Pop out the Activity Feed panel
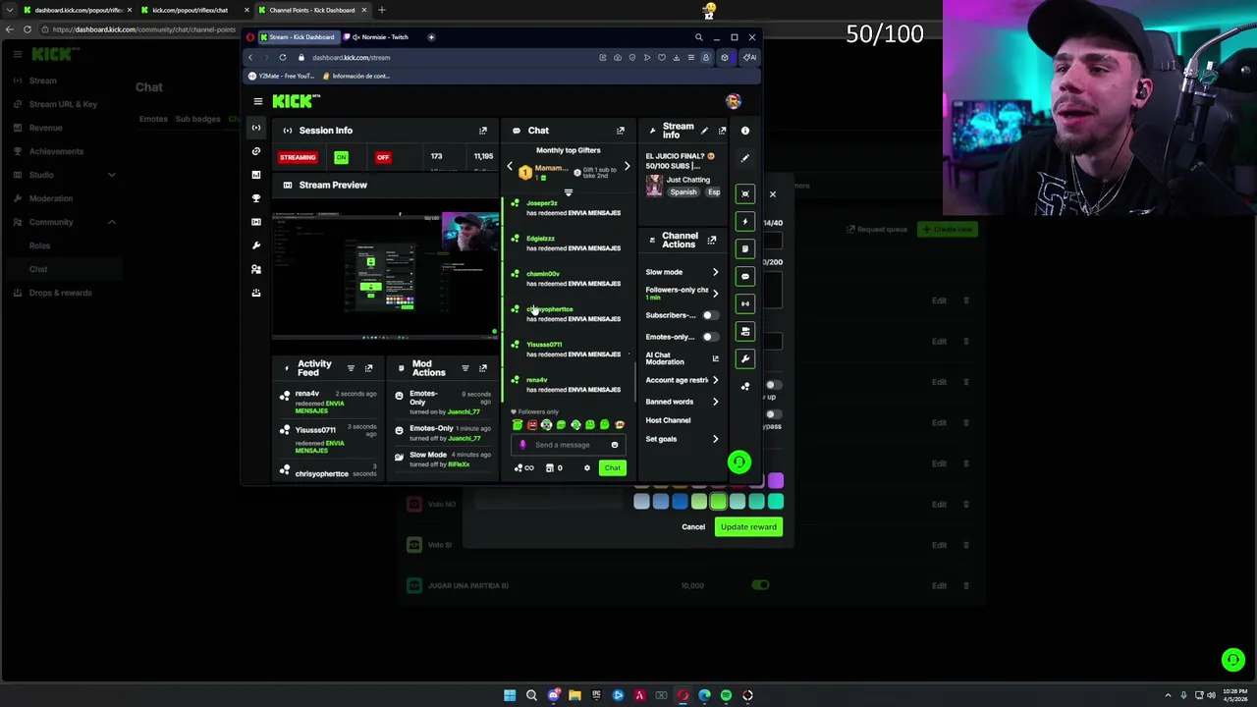Viewport: 1257px width, 707px height. (x=369, y=368)
